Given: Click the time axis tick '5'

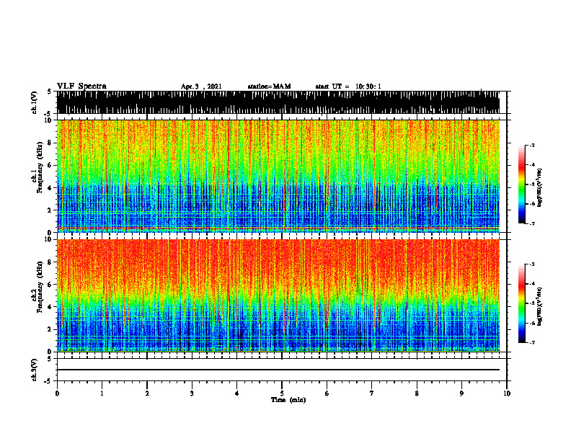Looking at the screenshot, I should click(x=282, y=393).
